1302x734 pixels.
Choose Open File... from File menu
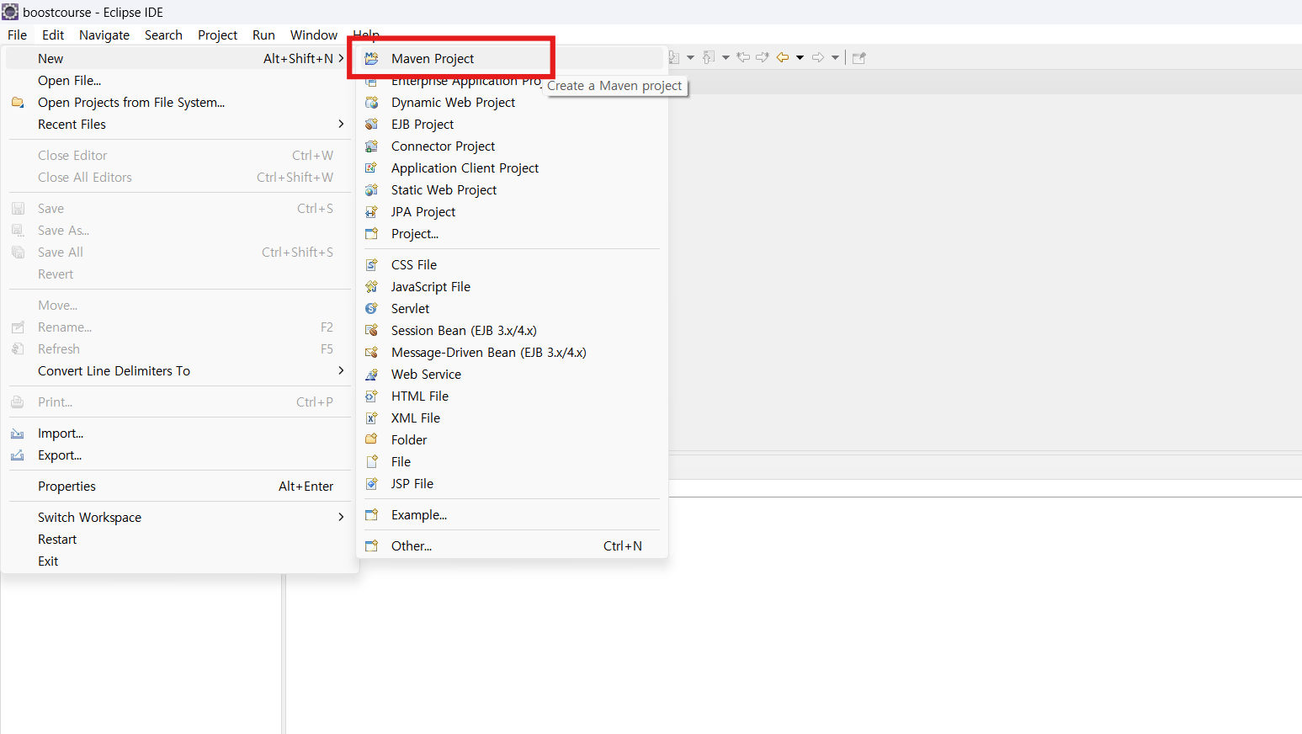pyautogui.click(x=178, y=81)
